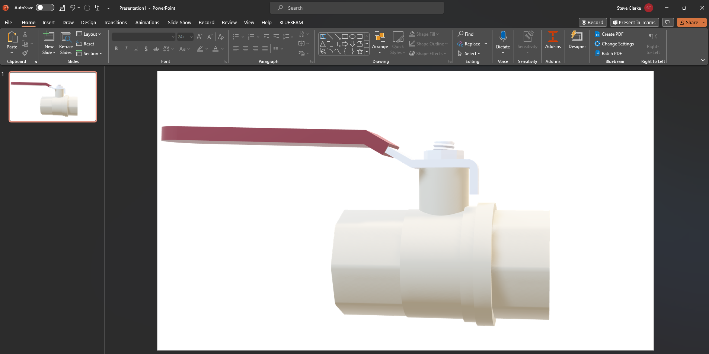Open the Designer pane
The height and width of the screenshot is (354, 709).
tap(577, 41)
